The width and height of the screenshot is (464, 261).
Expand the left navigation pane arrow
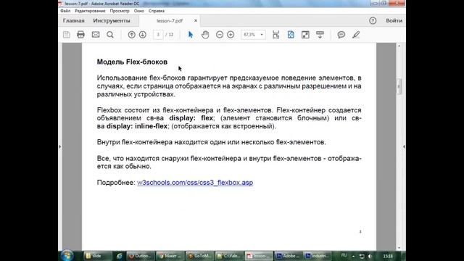60,146
